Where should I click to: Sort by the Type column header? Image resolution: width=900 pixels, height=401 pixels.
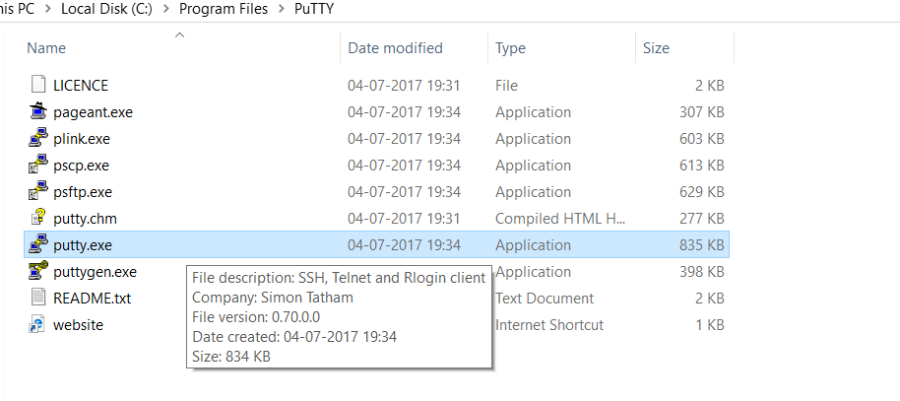510,47
